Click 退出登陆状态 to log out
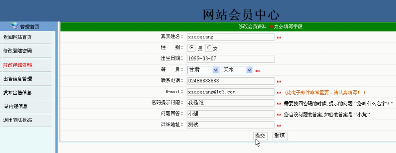This screenshot has width=396, height=153. [17, 120]
